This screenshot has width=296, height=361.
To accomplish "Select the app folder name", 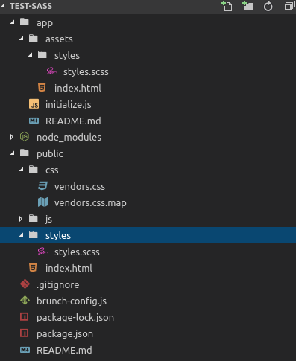I will pos(45,23).
